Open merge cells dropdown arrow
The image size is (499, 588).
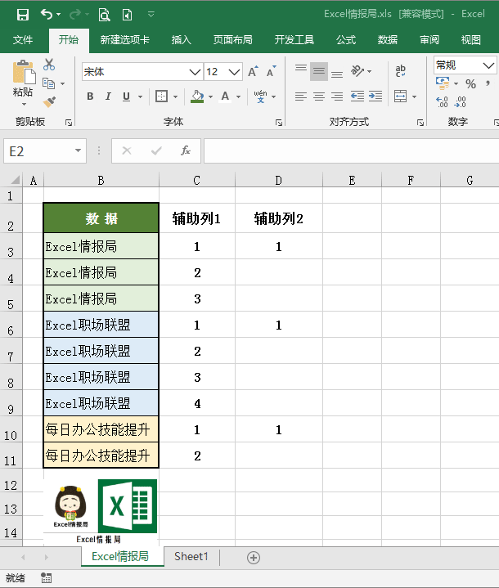(414, 97)
